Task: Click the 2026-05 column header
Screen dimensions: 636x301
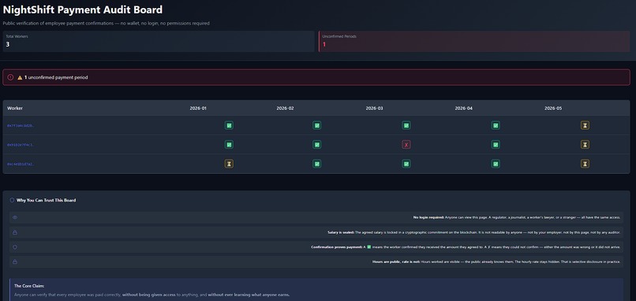Action: (x=553, y=108)
